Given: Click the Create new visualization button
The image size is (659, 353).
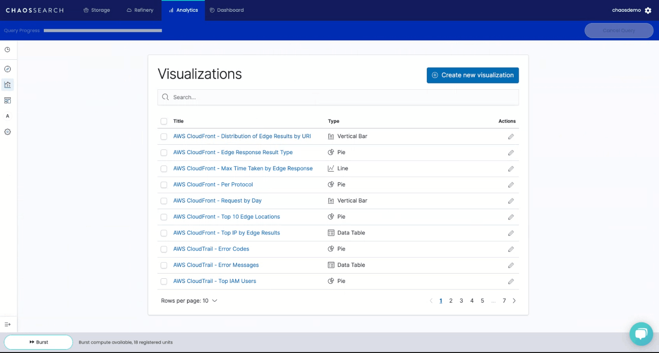Looking at the screenshot, I should (x=472, y=75).
